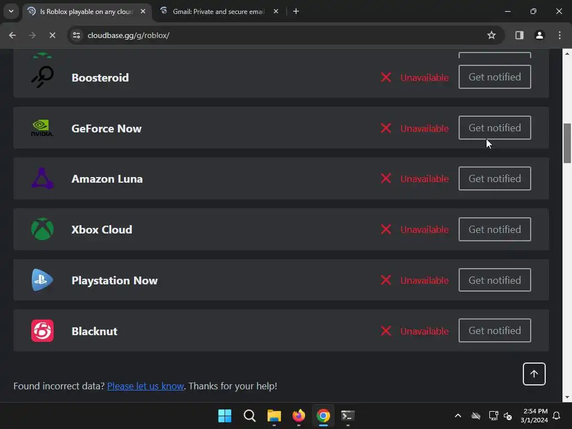Open the notification bell in taskbar
This screenshot has height=429, width=572.
[557, 416]
